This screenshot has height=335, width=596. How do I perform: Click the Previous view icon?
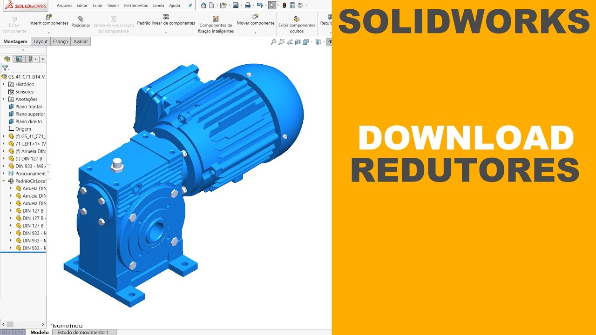[290, 42]
